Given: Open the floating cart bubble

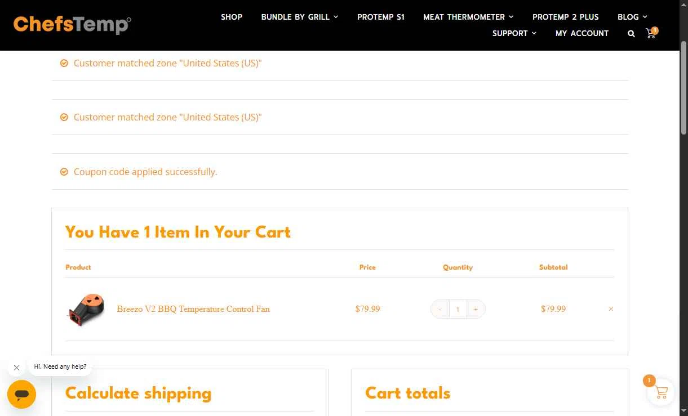Looking at the screenshot, I should click(660, 392).
